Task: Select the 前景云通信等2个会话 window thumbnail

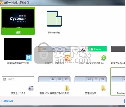Action: click(18, 49)
